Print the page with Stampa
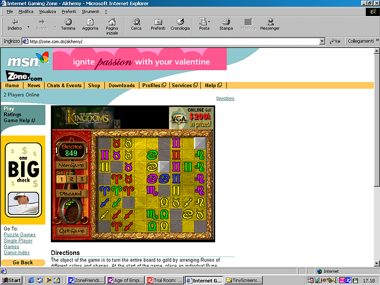This screenshot has width=380, height=285. click(226, 25)
